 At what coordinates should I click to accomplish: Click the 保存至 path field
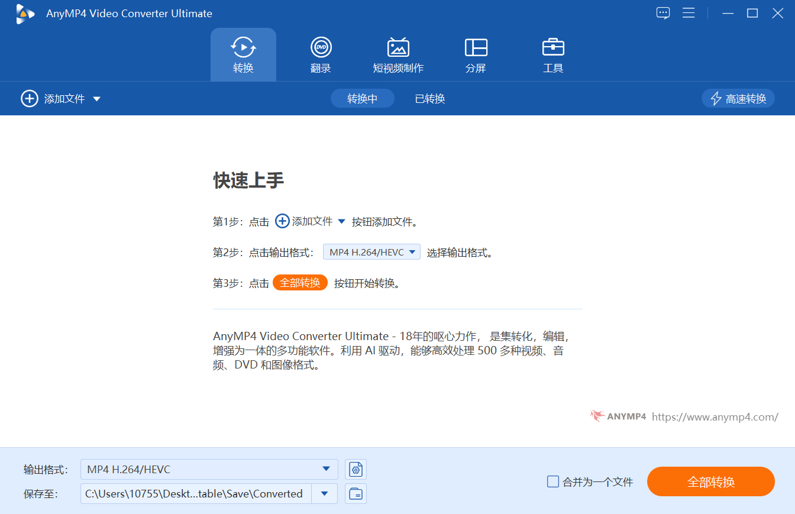pyautogui.click(x=196, y=494)
